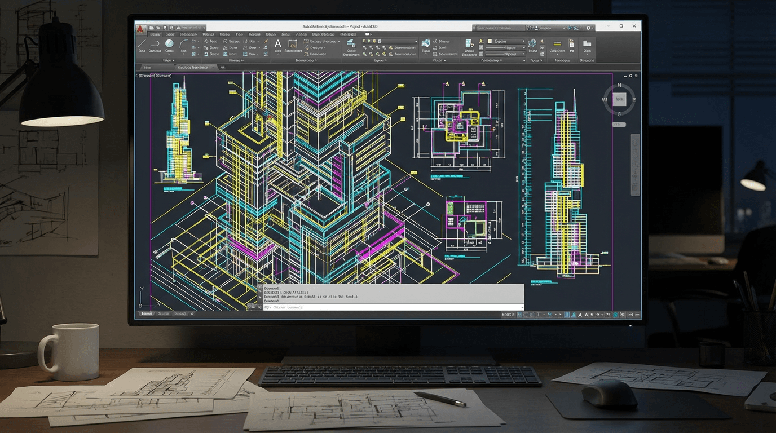
Task: Click the Insert block icon in the ribbon
Action: 426,43
